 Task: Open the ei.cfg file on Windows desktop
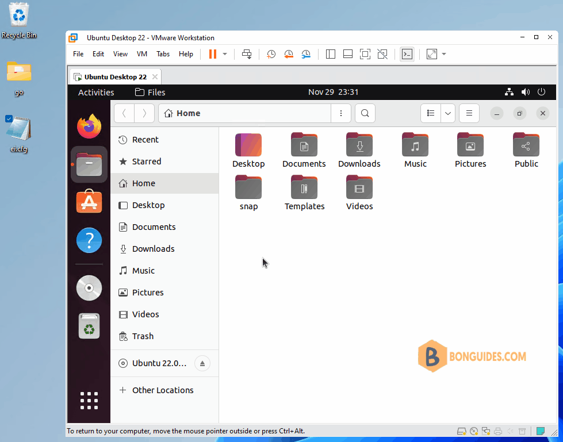click(18, 134)
